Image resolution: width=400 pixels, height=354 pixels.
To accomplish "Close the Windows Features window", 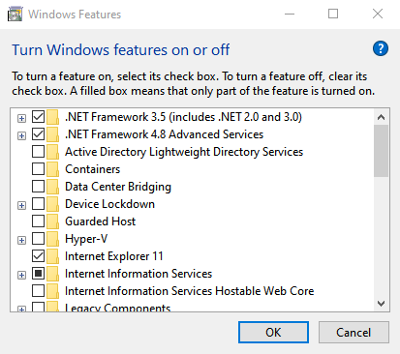I will [378, 15].
